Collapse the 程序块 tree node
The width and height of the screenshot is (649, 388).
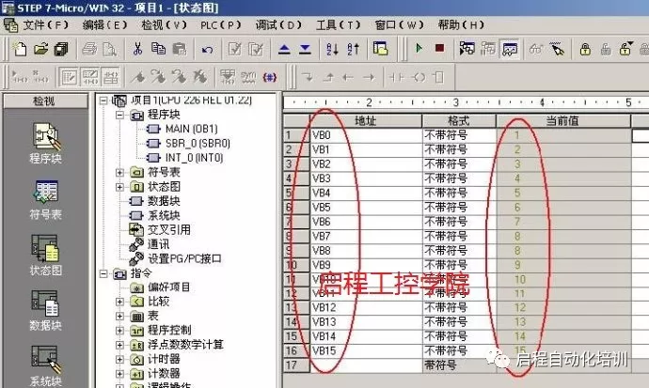119,115
